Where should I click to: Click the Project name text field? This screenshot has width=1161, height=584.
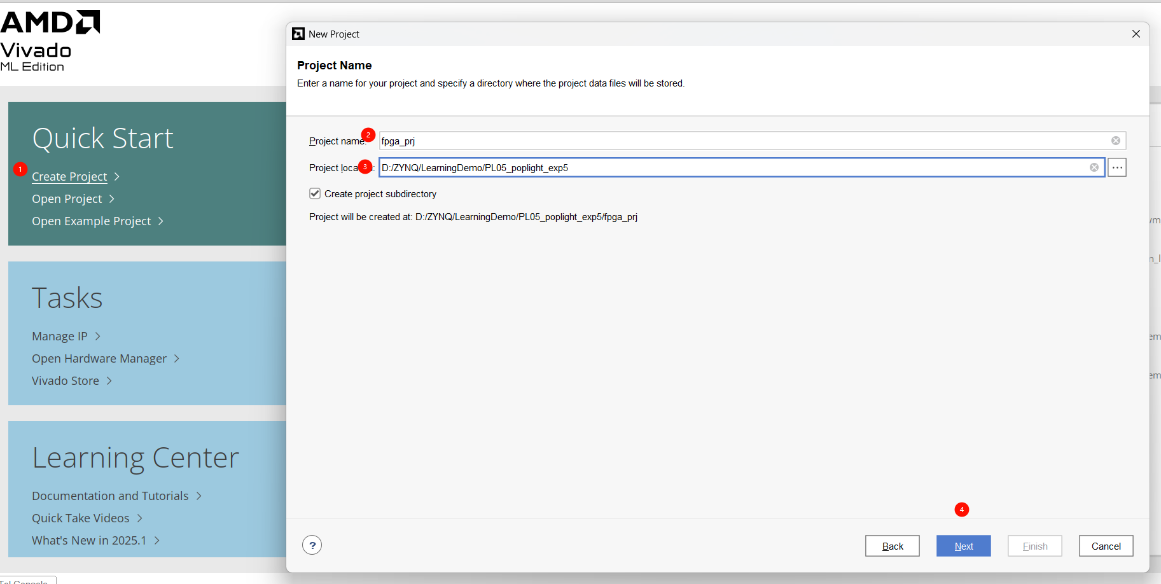[x=741, y=141]
